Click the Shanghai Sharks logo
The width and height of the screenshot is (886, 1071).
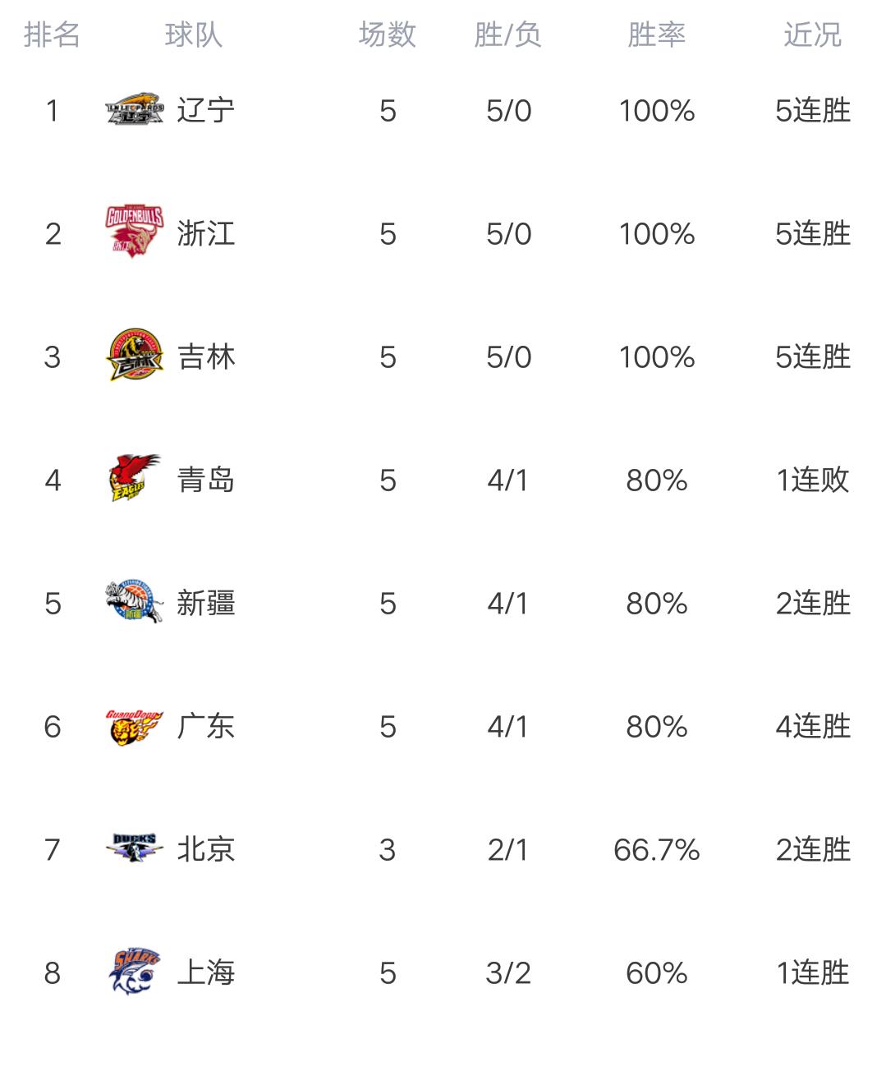135,972
